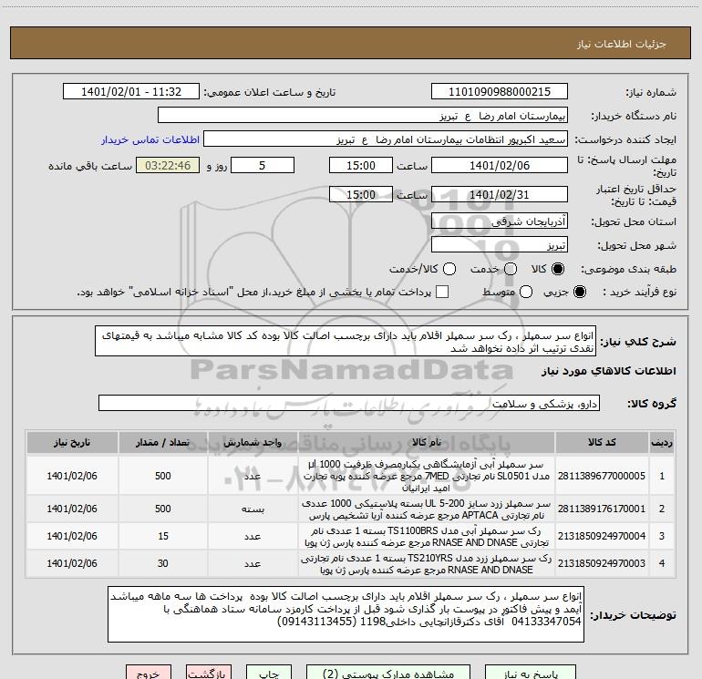Click the چاپ print button
Viewport: 702px width, 679px height.
[x=269, y=673]
